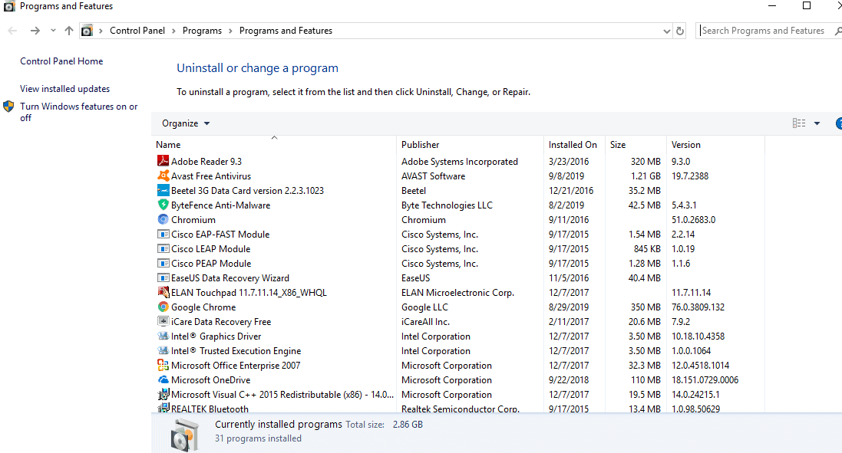Select the Google Chrome icon

coord(163,307)
